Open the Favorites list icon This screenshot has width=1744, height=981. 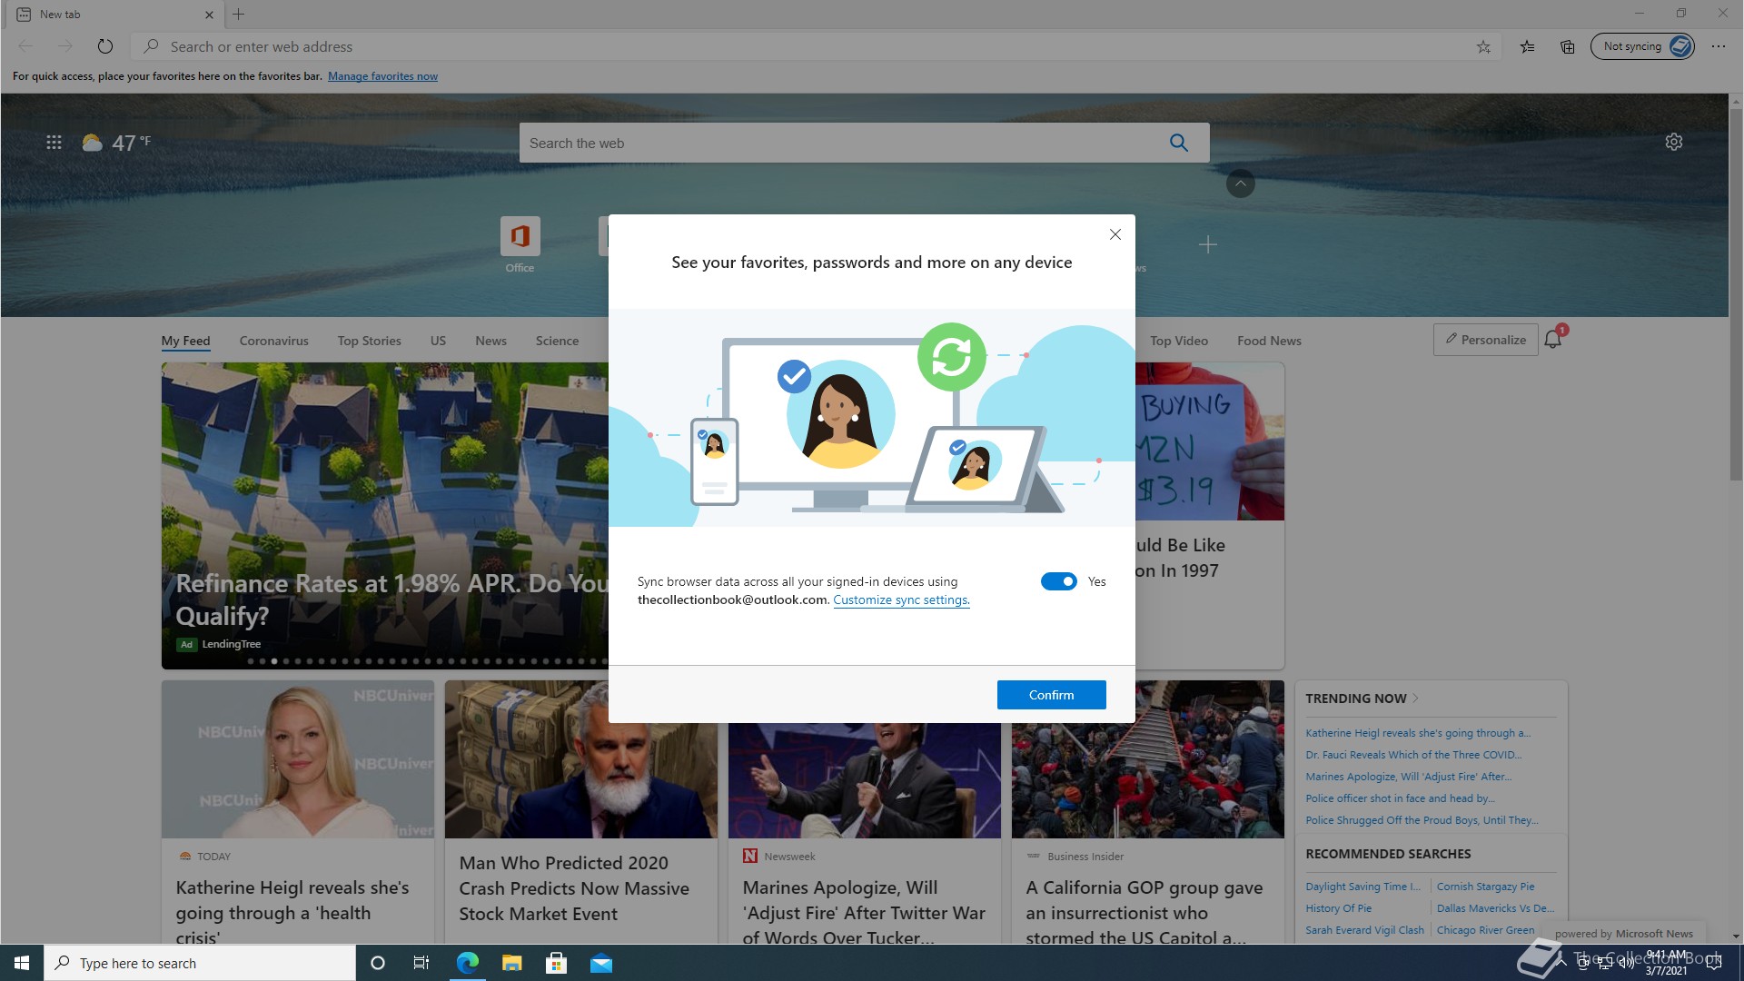1528,46
